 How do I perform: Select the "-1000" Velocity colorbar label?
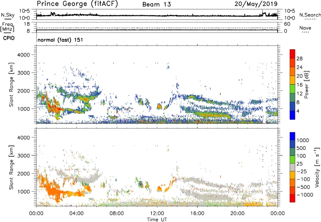click(x=305, y=195)
